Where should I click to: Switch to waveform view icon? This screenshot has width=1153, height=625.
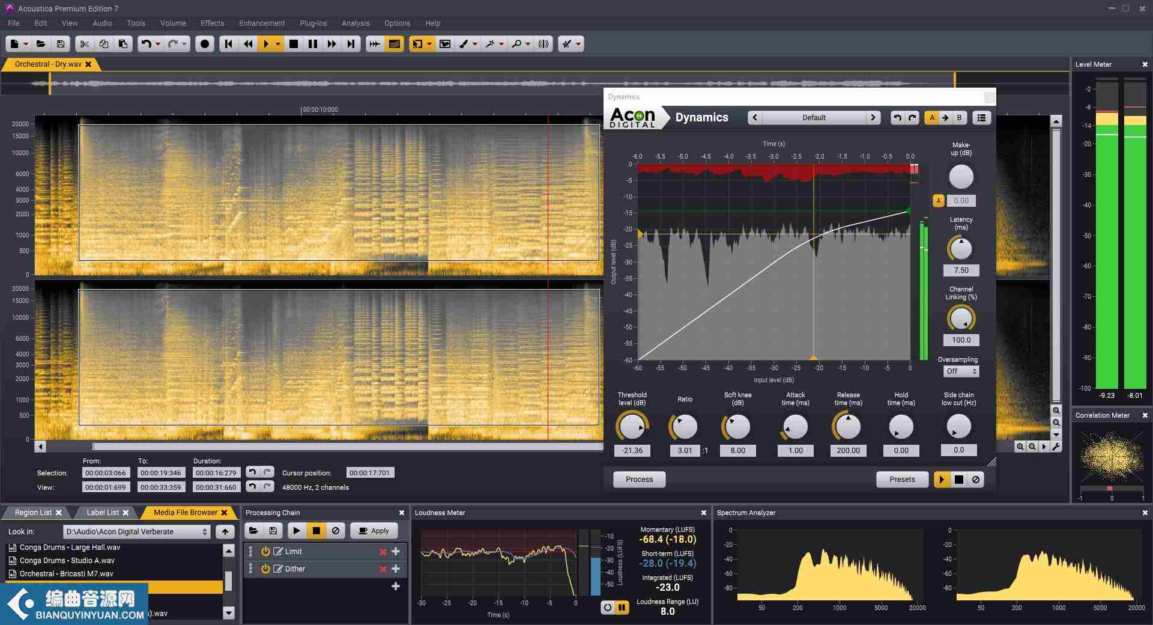point(375,44)
